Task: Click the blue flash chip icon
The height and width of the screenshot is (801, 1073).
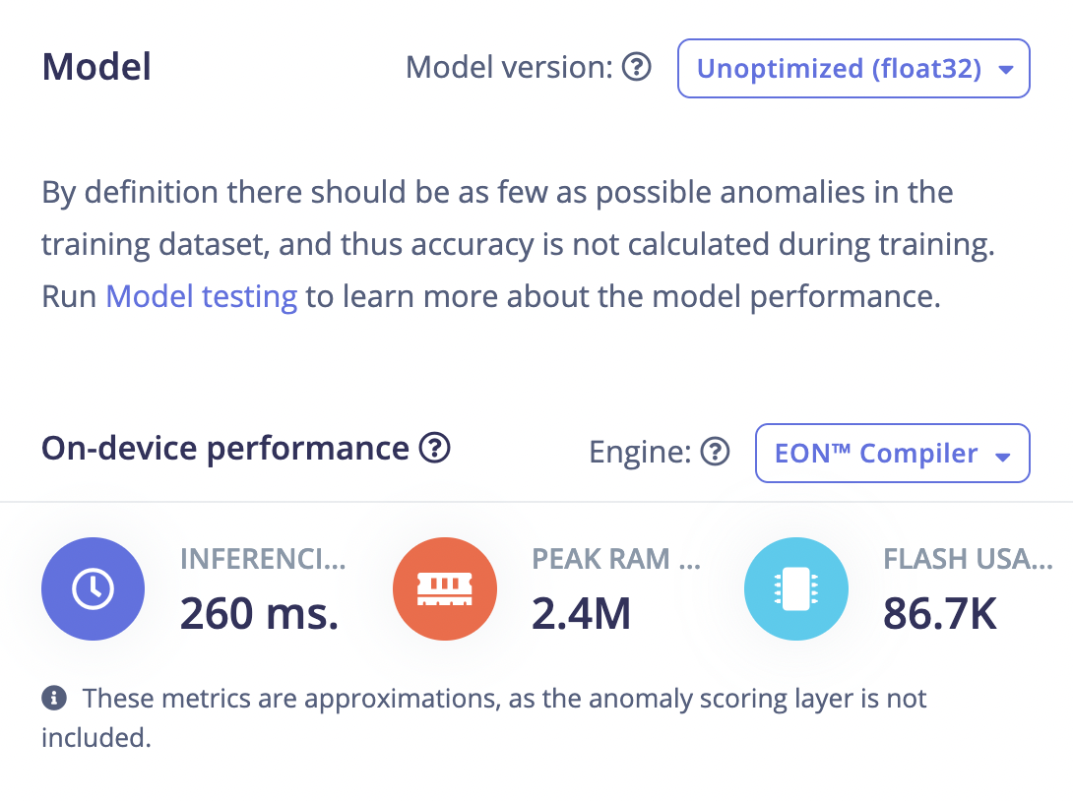Action: (x=795, y=589)
